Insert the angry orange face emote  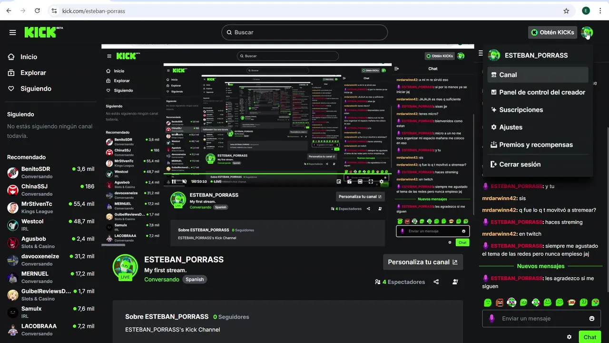[x=500, y=303]
